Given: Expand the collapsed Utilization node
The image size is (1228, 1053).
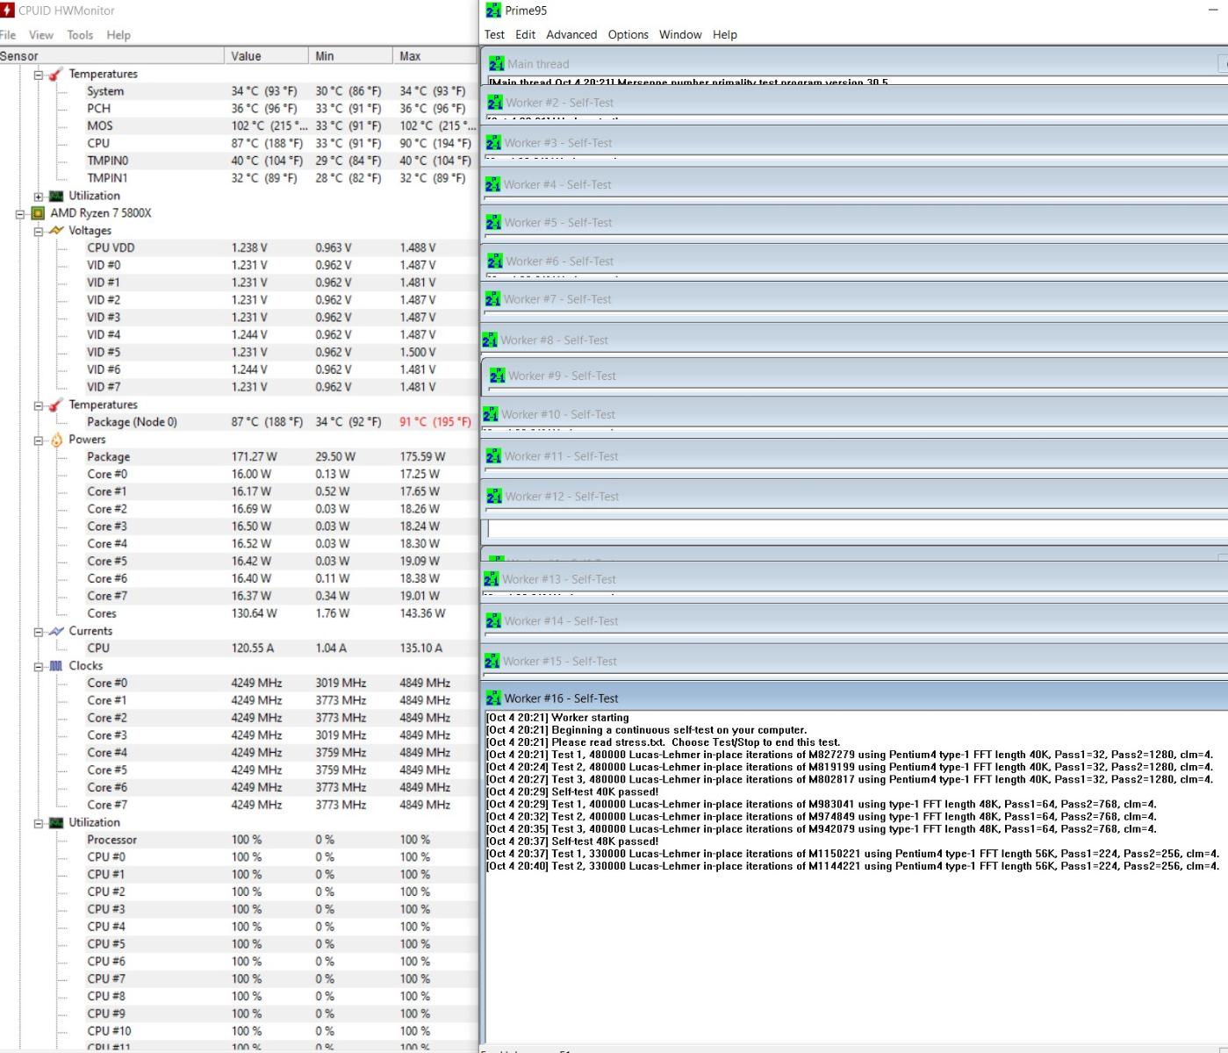Looking at the screenshot, I should tap(39, 197).
